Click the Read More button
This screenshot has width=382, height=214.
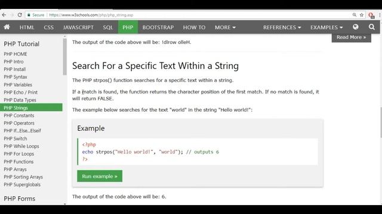pos(352,37)
